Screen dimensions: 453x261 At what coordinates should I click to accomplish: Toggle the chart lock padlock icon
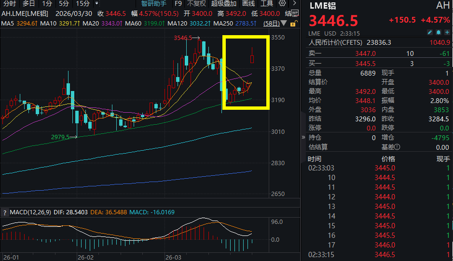click(292, 23)
